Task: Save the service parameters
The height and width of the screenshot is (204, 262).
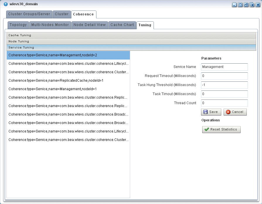Action: tap(211, 112)
